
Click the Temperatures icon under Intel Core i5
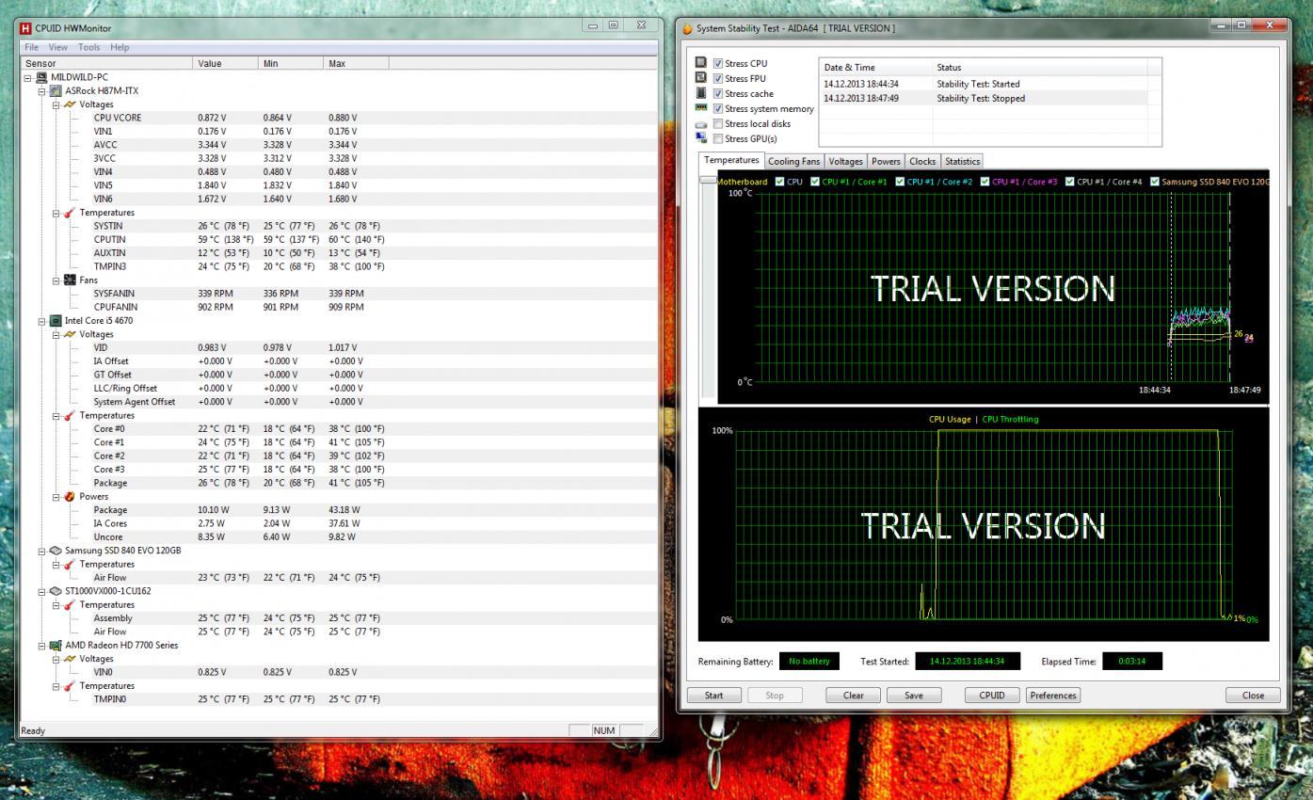[69, 415]
